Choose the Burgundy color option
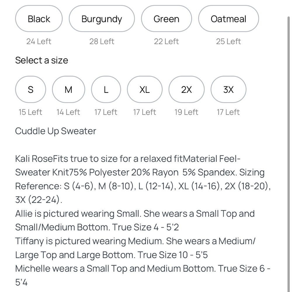The height and width of the screenshot is (292, 292). [102, 19]
